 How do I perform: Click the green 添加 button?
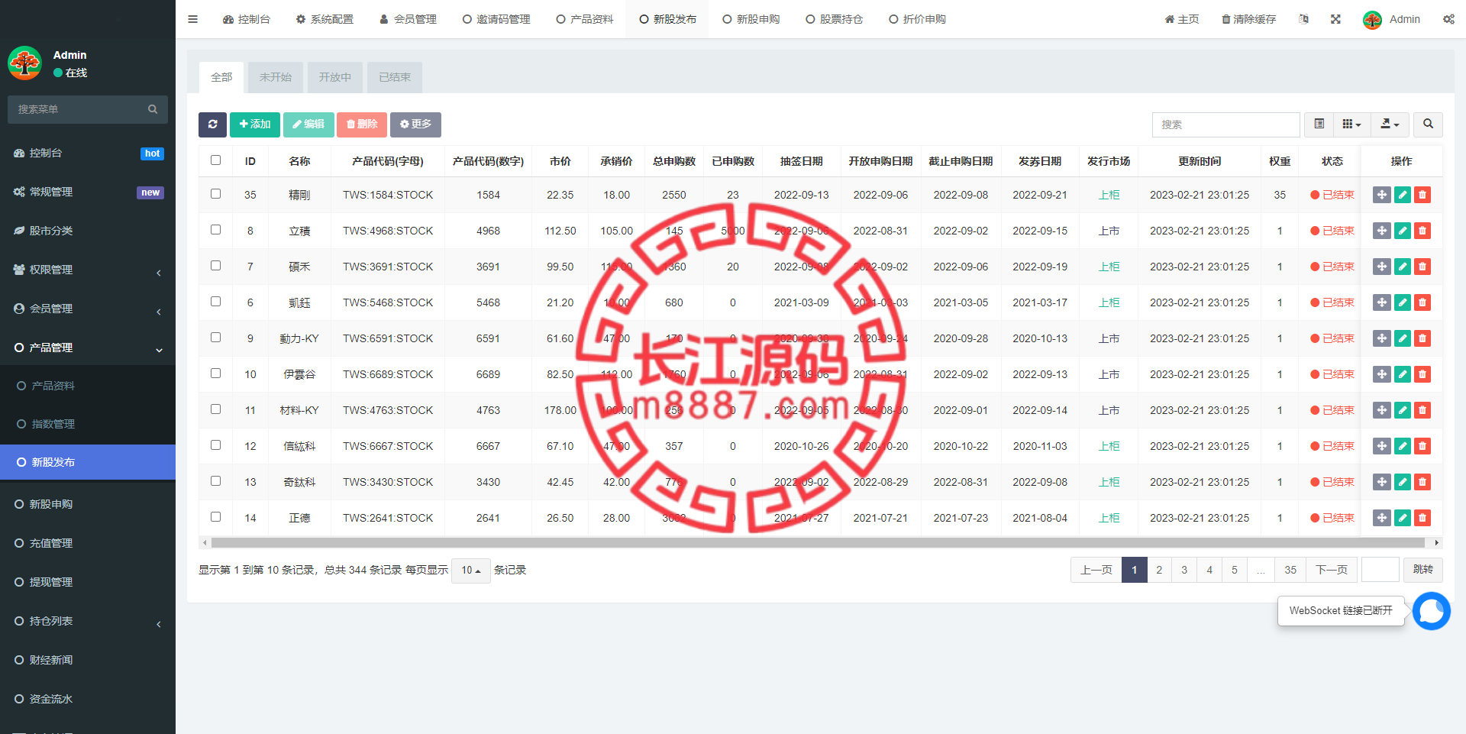255,124
